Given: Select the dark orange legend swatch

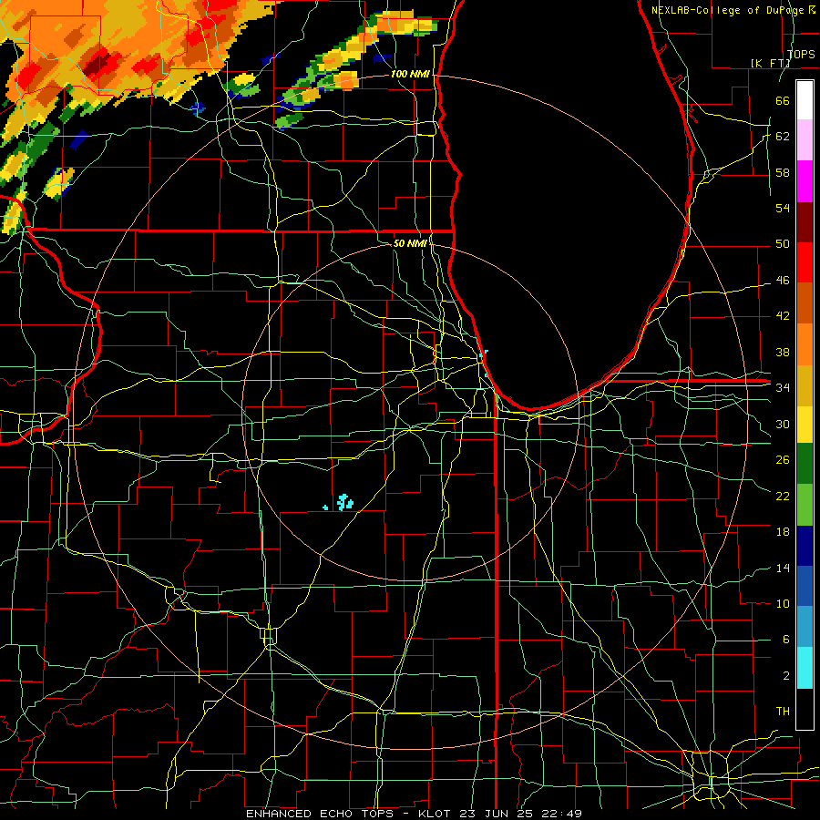Looking at the screenshot, I should click(x=805, y=302).
